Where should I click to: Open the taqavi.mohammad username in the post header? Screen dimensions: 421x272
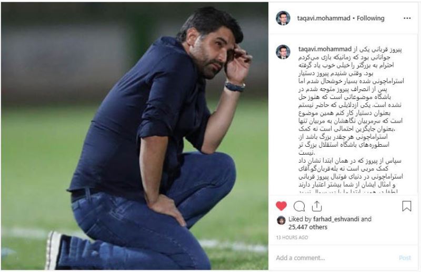324,18
